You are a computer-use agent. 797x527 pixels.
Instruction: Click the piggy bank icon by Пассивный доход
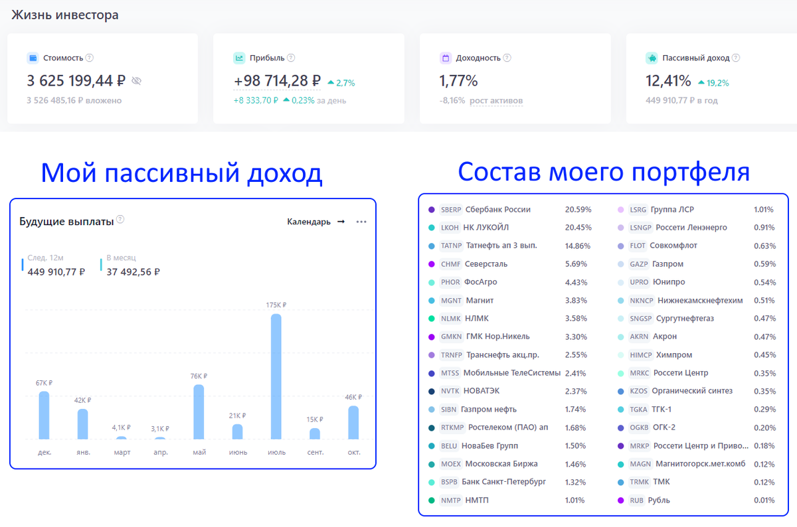tap(652, 58)
